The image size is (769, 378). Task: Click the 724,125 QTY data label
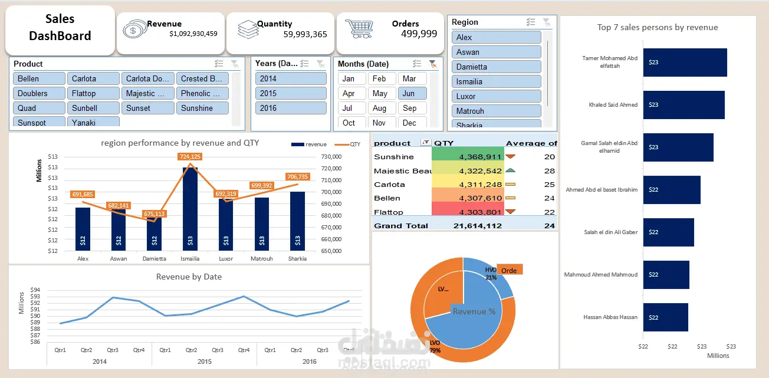pos(190,156)
